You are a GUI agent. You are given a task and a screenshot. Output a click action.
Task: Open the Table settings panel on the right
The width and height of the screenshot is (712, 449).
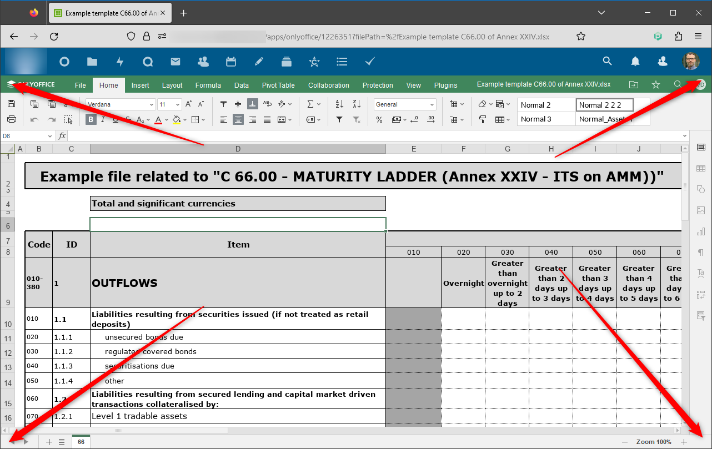point(701,168)
